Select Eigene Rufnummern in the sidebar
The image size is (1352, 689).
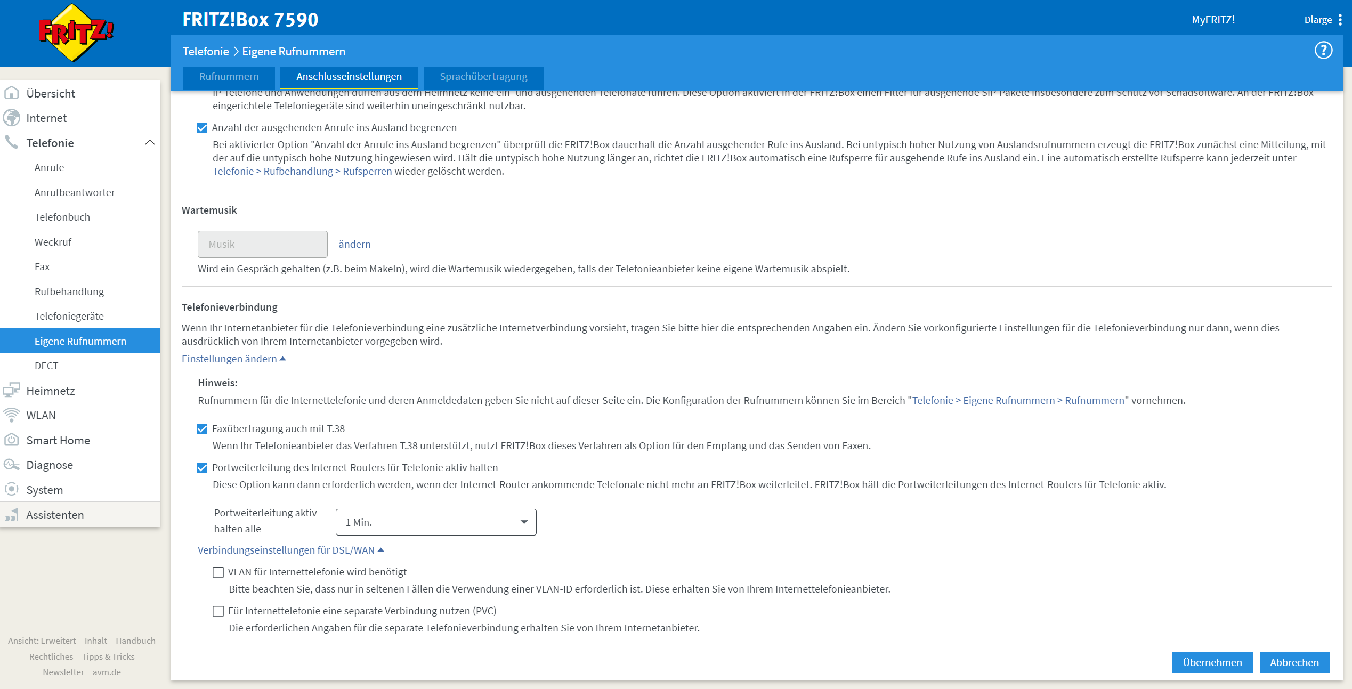click(80, 341)
